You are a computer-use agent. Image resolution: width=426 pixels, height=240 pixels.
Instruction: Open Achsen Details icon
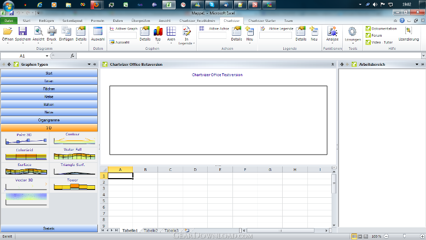tap(236, 34)
